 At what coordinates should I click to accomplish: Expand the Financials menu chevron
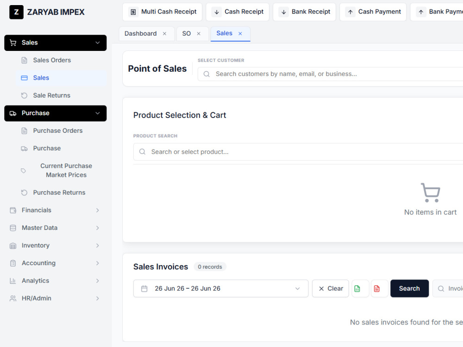tap(97, 211)
